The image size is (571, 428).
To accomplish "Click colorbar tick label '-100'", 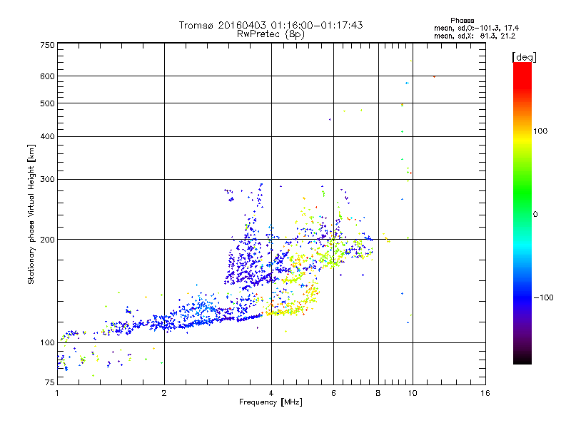I will point(543,297).
